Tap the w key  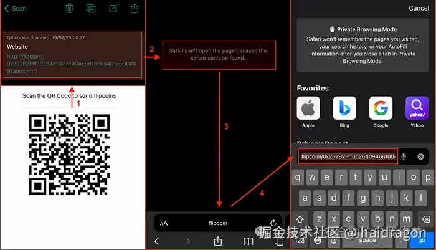tap(312, 177)
